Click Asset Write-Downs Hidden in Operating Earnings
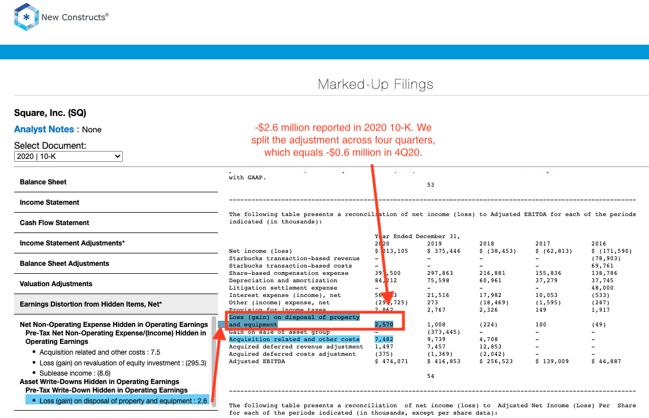 coord(100,382)
